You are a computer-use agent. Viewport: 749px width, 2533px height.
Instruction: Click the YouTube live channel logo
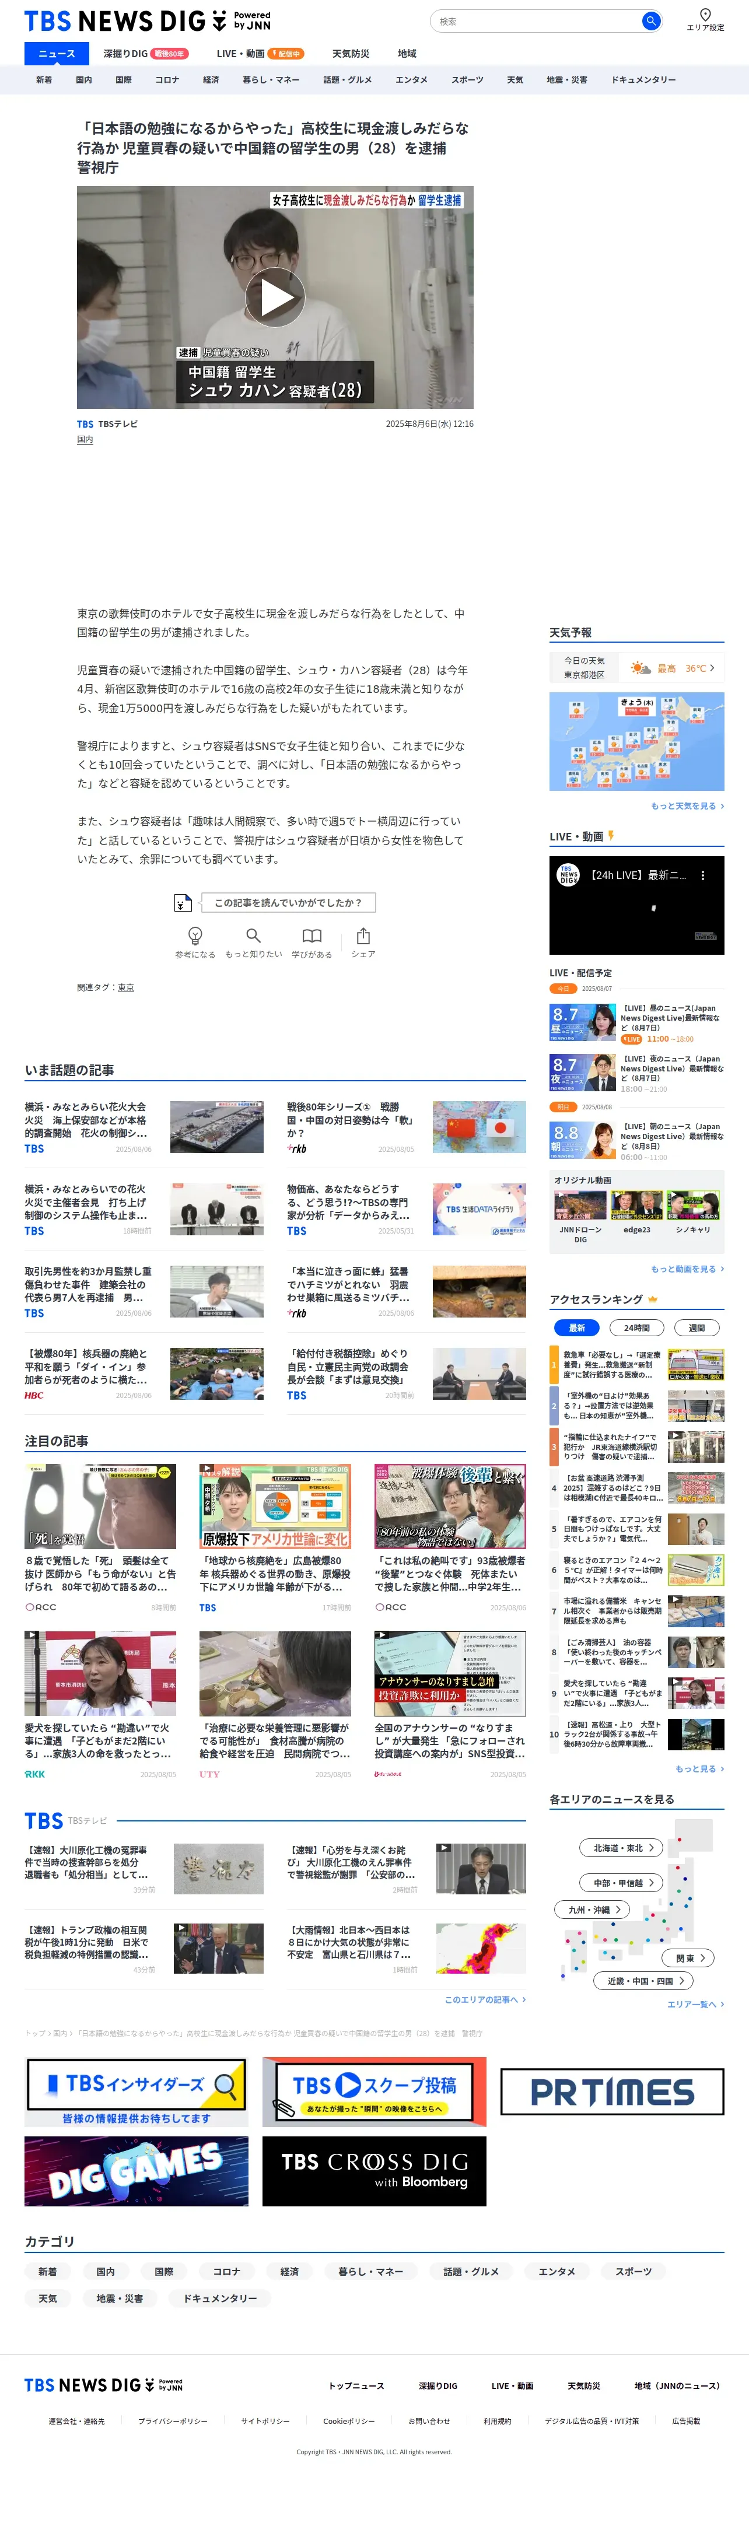coord(568,874)
